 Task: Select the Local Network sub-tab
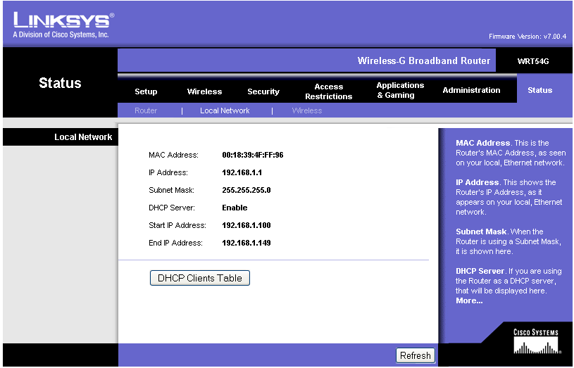click(x=225, y=110)
